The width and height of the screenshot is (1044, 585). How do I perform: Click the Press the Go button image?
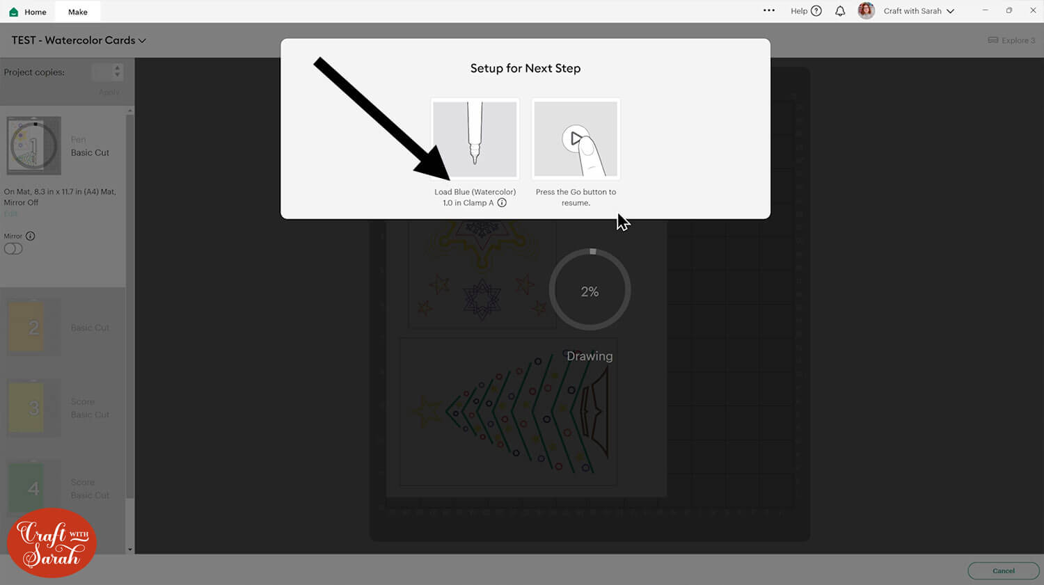576,139
